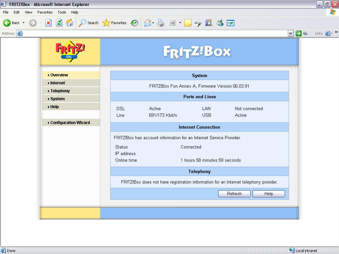339x254 pixels.
Task: Open the Edit menu
Action: 17,12
